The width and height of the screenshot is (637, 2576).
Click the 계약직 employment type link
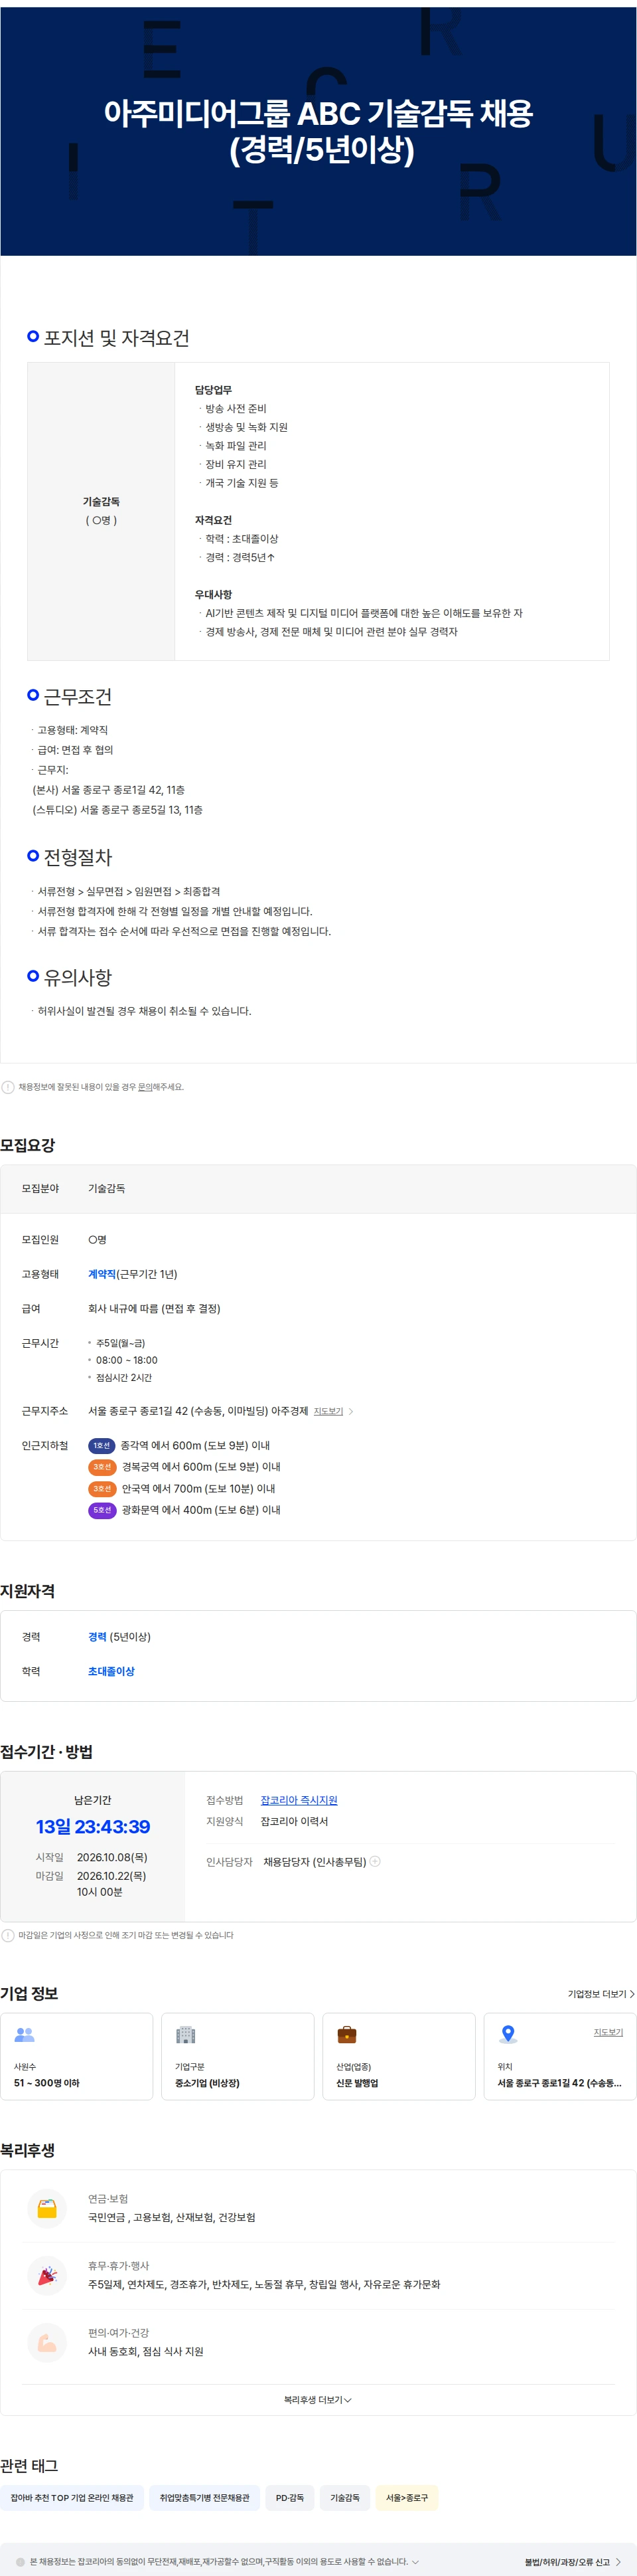click(x=102, y=1274)
